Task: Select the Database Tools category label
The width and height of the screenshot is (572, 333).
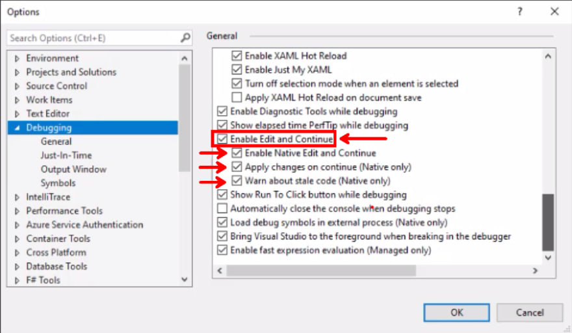Action: click(x=57, y=267)
